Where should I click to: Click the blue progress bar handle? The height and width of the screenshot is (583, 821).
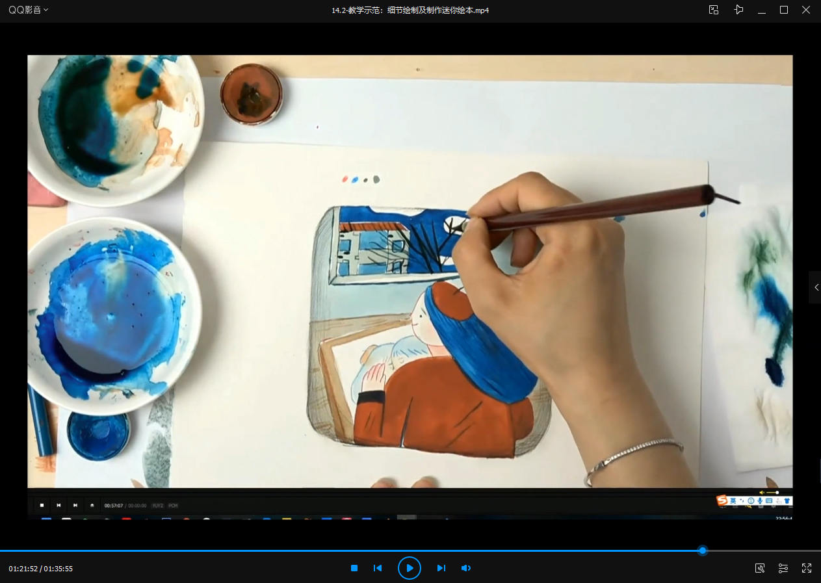coord(703,551)
